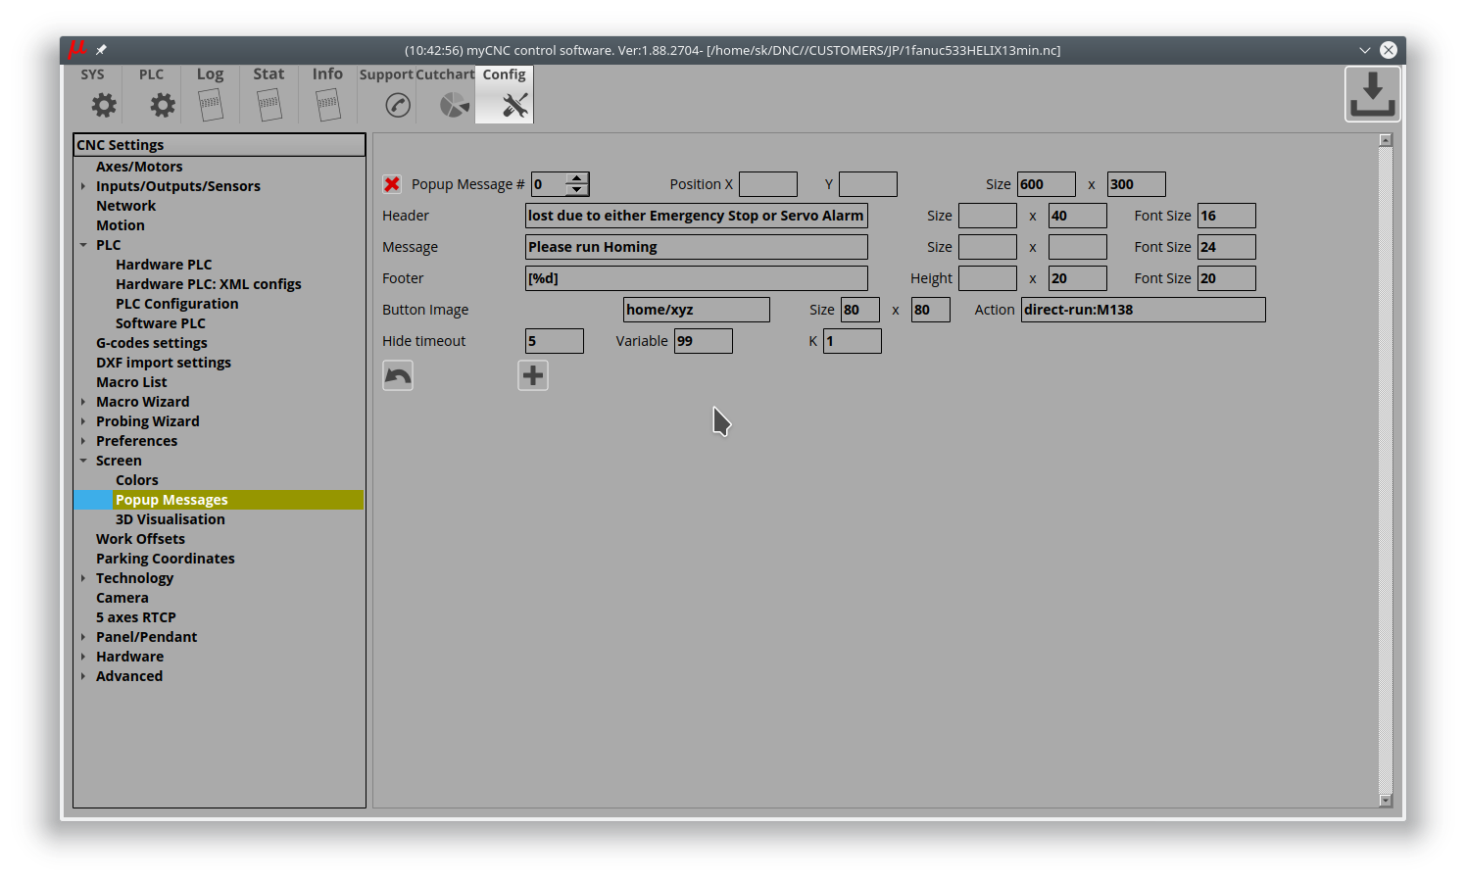This screenshot has width=1466, height=881.
Task: Click the undo arrow button
Action: [x=398, y=375]
